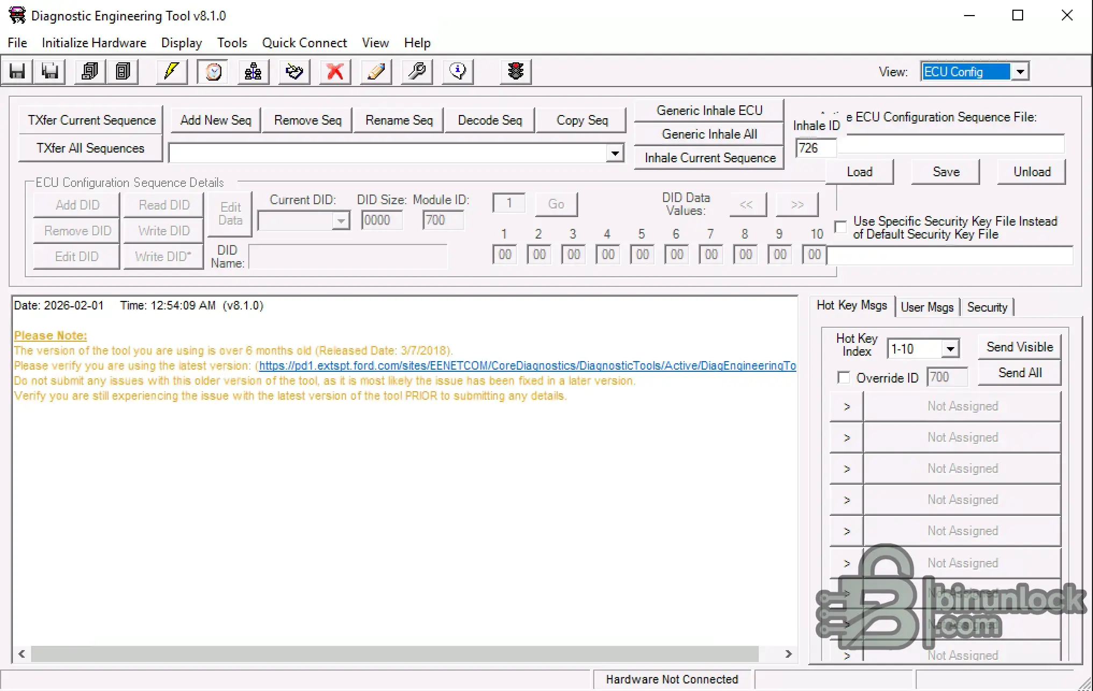Click the red X toolbar icon
The height and width of the screenshot is (691, 1093).
coord(335,71)
